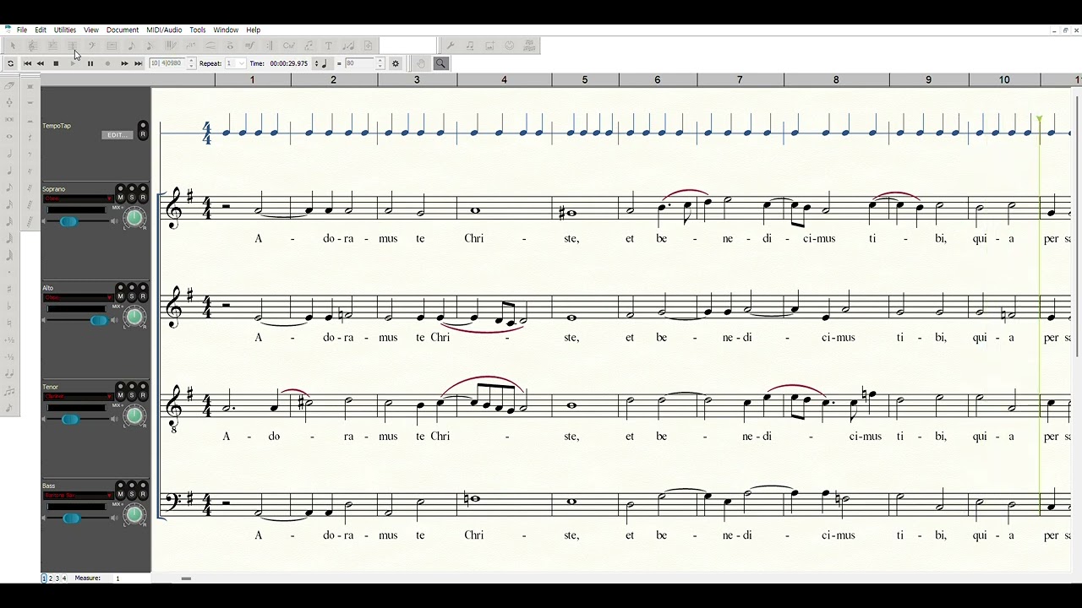The width and height of the screenshot is (1082, 608).
Task: Pick the whole rest in rests palette
Action: (x=30, y=102)
